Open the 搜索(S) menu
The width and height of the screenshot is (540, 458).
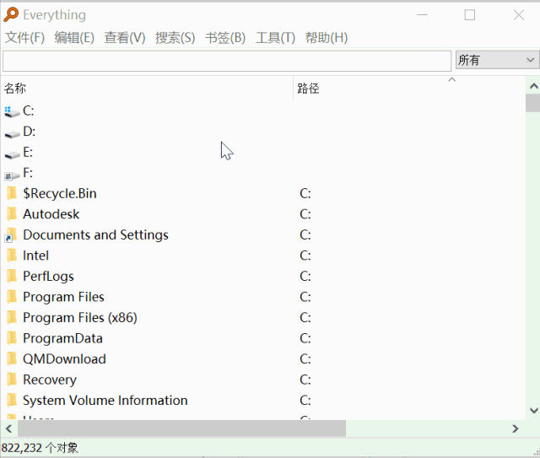click(x=175, y=38)
